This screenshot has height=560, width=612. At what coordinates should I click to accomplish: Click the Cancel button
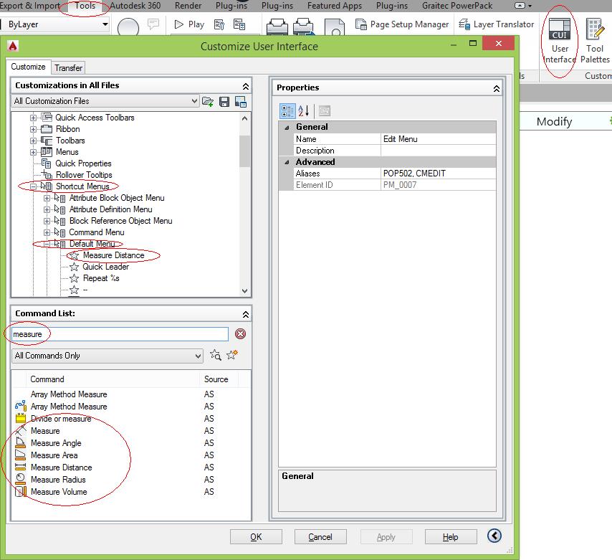pyautogui.click(x=320, y=537)
